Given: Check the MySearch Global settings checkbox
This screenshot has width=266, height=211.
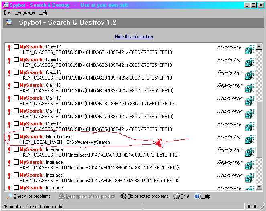Looking at the screenshot, I should coord(16,137).
